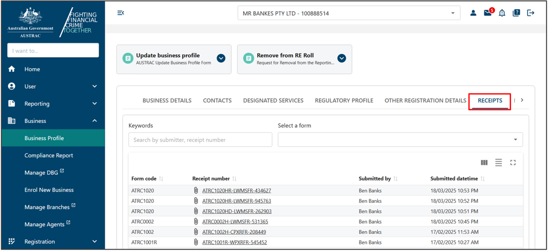Open receipt ATRC1020HR-LWMSFR-945763
Image resolution: width=550 pixels, height=251 pixels.
tap(237, 201)
